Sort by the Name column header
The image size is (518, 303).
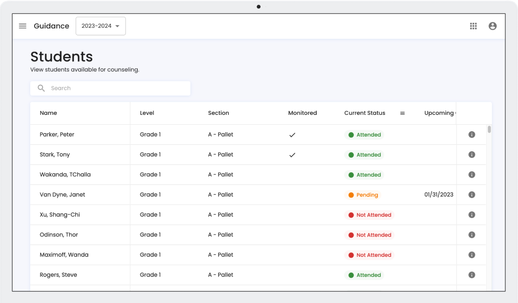48,113
